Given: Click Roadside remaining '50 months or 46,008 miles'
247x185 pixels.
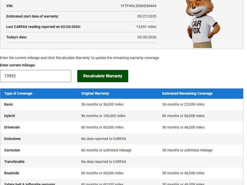Looking at the screenshot, I should [183, 173].
